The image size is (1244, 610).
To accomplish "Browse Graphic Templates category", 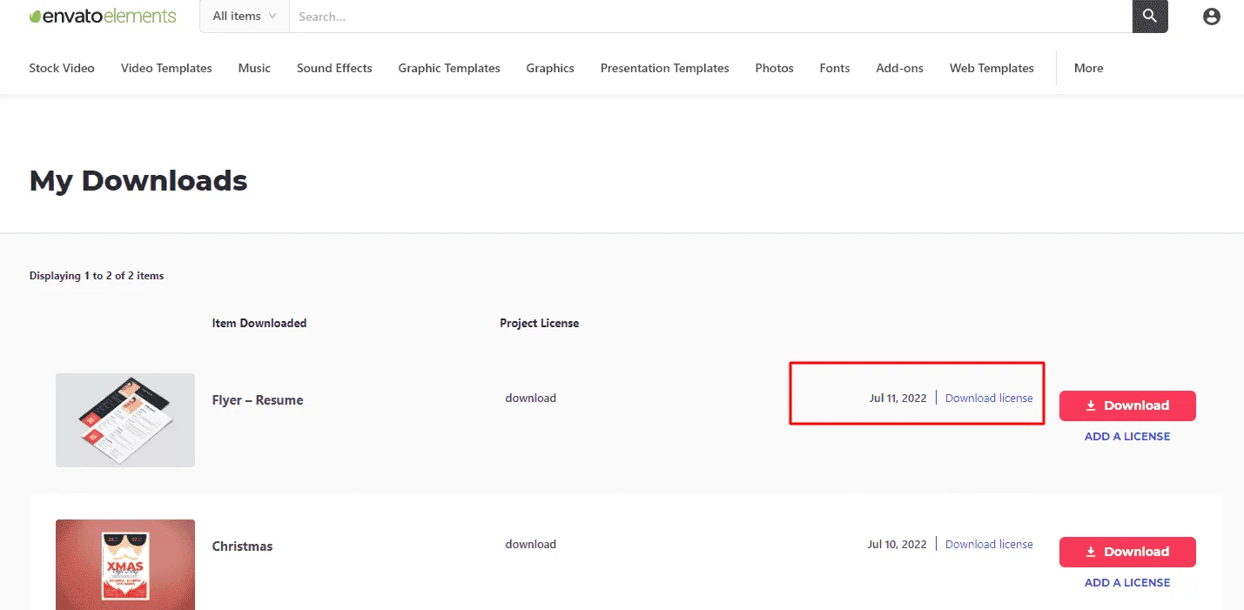I will [x=449, y=68].
